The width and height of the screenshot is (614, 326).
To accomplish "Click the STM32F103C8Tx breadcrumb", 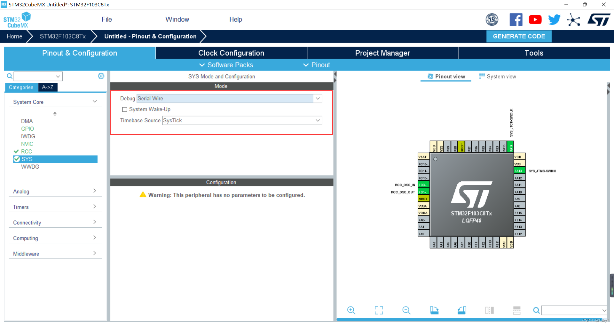I will (63, 36).
